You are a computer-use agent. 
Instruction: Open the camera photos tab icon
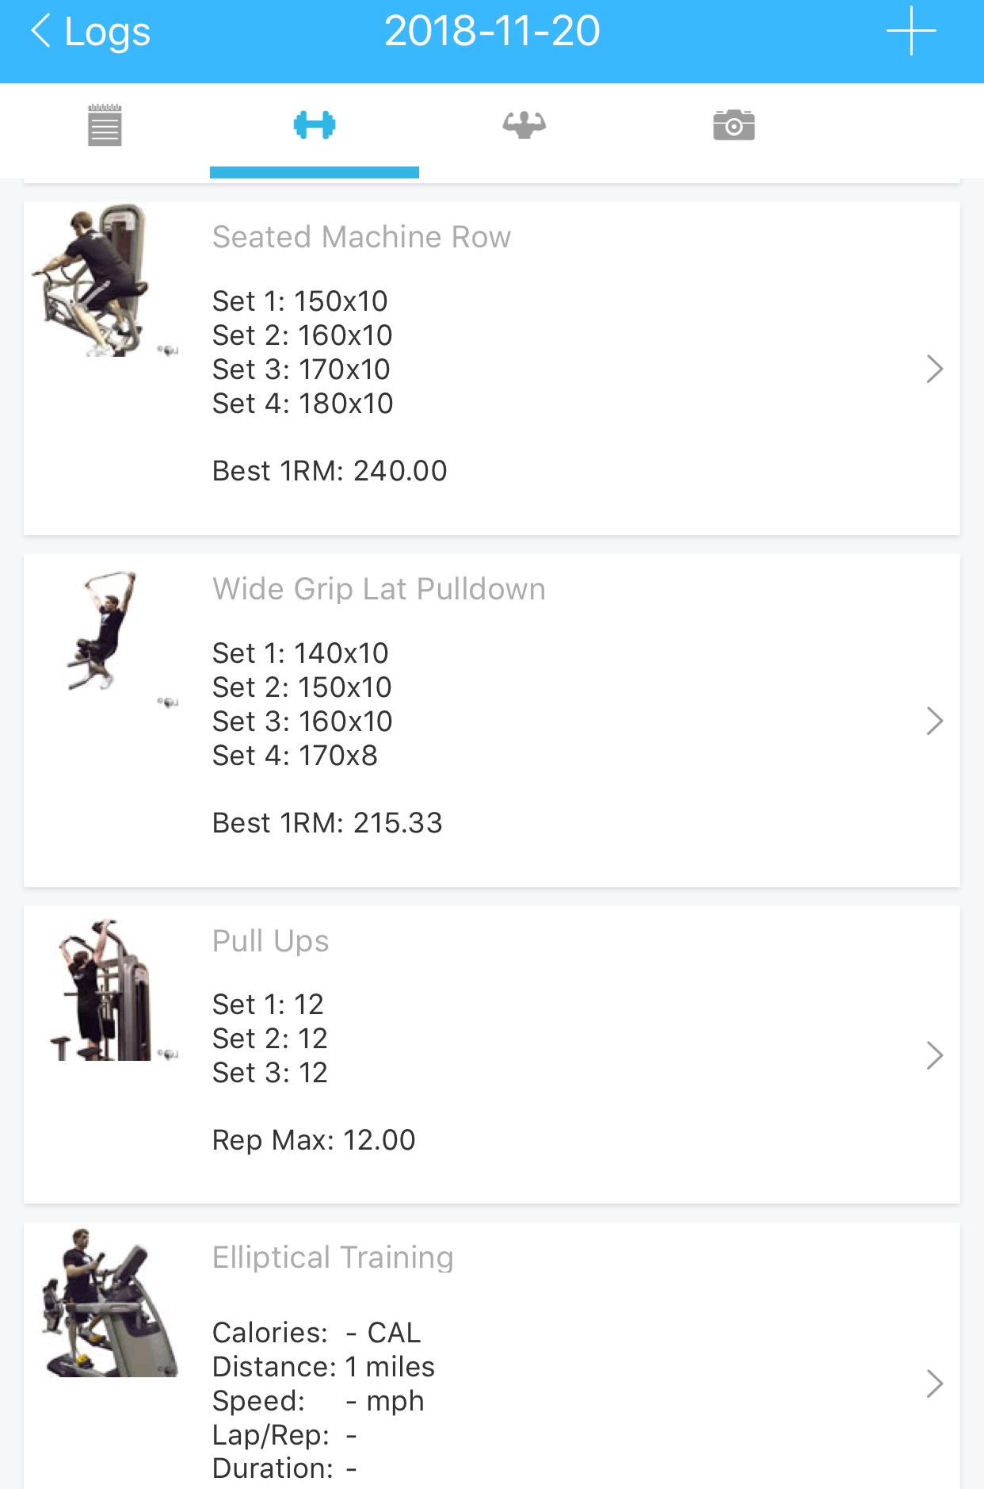[734, 125]
